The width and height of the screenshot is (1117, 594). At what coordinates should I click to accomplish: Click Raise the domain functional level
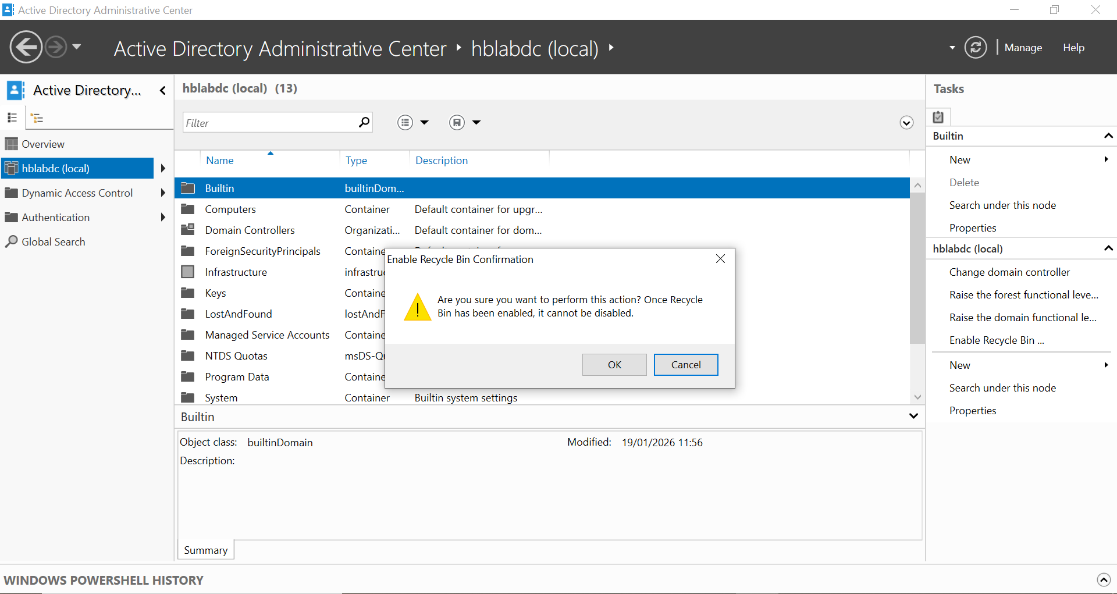click(1023, 318)
